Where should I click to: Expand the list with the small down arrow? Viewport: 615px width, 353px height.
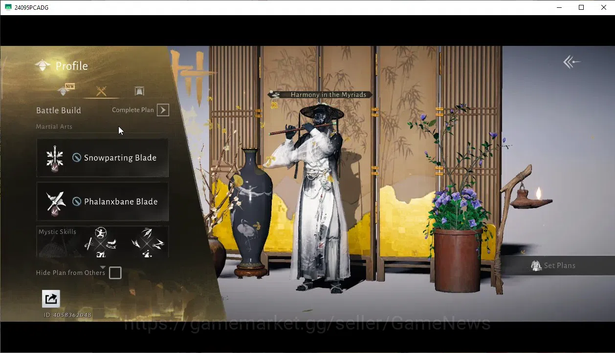click(103, 267)
